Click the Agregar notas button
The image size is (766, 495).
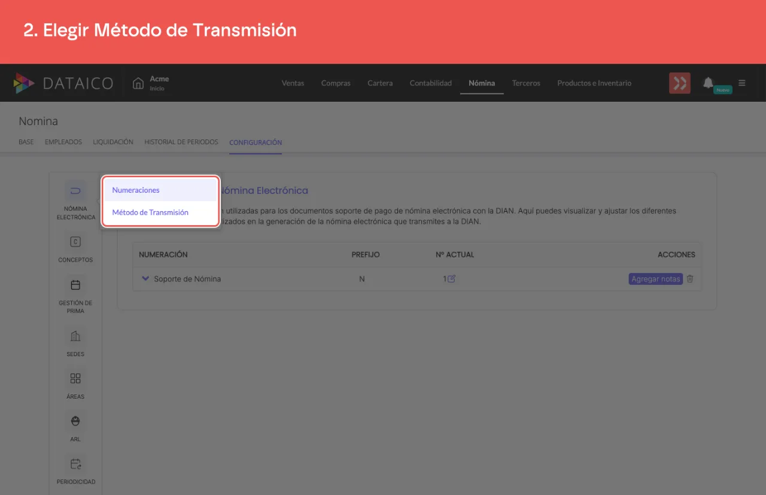[x=655, y=279]
